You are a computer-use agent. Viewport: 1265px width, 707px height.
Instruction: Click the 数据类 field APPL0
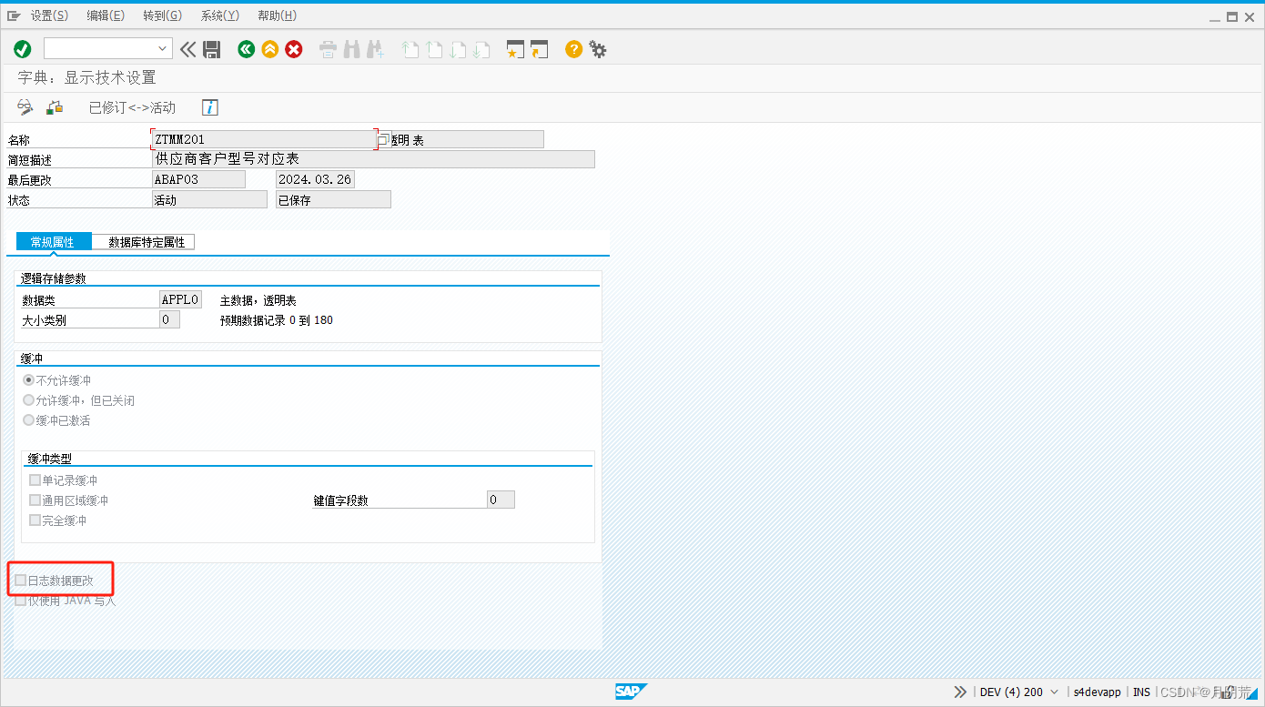tap(180, 299)
